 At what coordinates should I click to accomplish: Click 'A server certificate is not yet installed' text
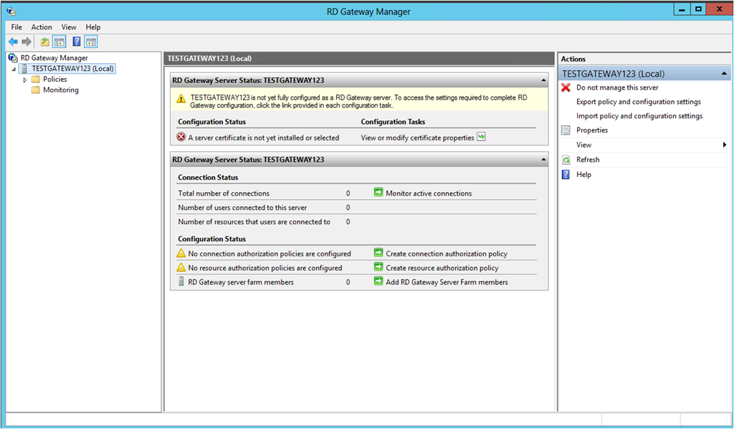[264, 138]
